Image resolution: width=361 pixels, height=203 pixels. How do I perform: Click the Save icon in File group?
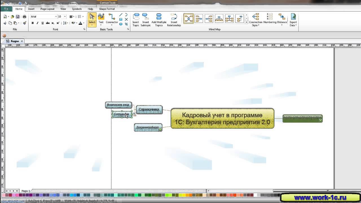pos(17,17)
